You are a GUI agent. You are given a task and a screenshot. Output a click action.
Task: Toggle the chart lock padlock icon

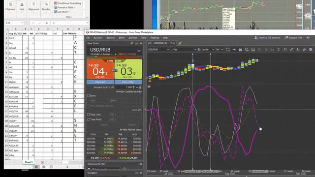[x=240, y=50]
